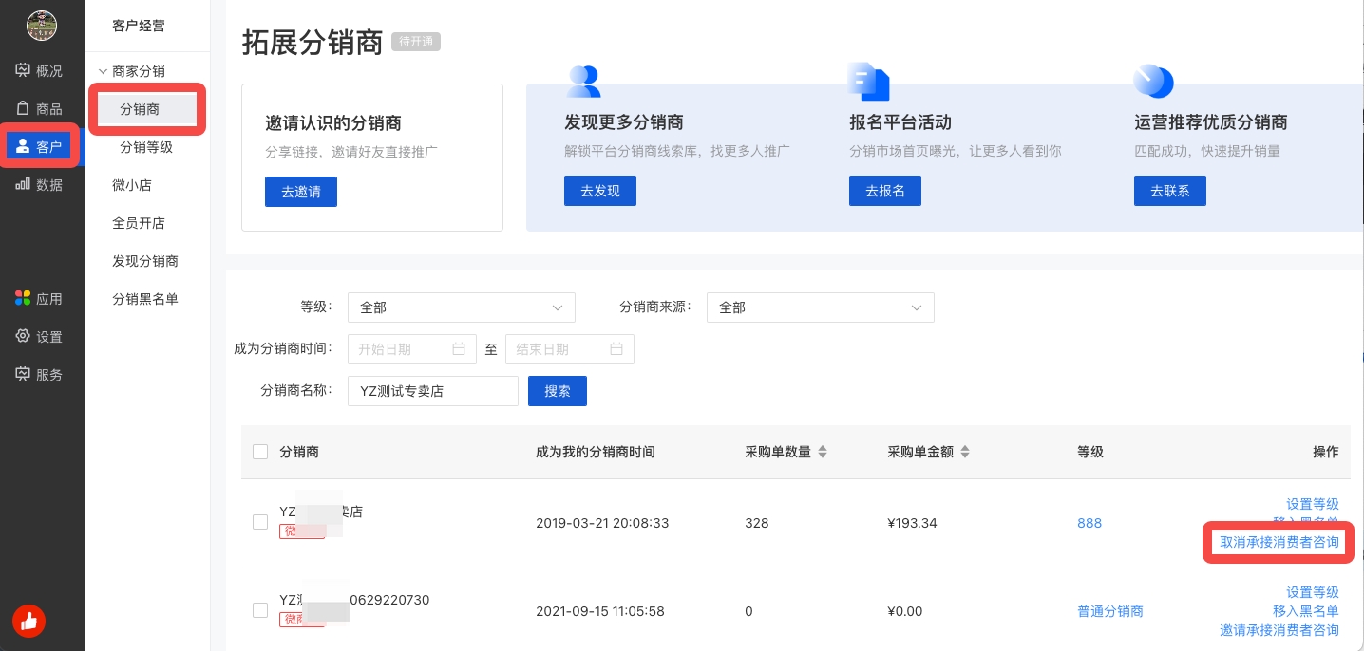
Task: Click the 搜索 button
Action: click(x=558, y=391)
